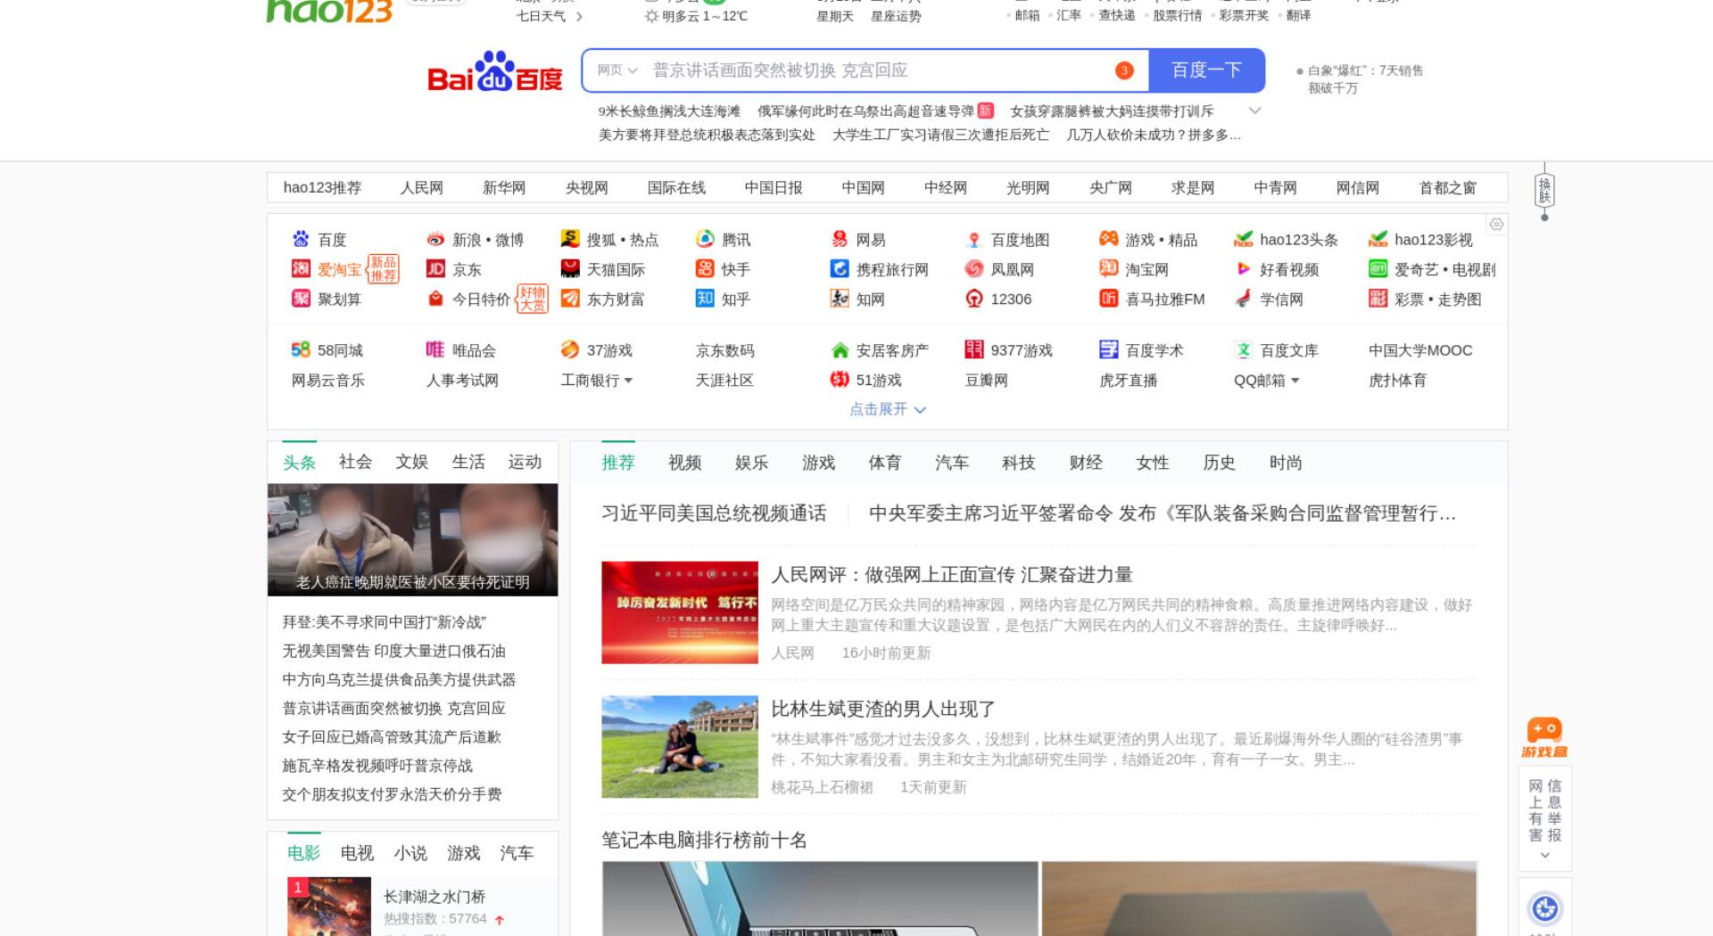Open news 拜登:美不寻求同中国打"新冷战"
Screen dimensions: 1713x936
385,622
